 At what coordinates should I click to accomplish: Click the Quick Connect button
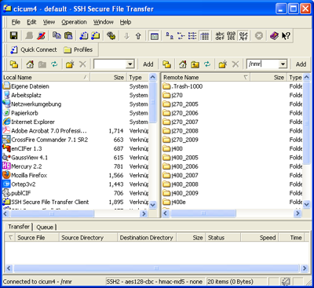tap(34, 49)
